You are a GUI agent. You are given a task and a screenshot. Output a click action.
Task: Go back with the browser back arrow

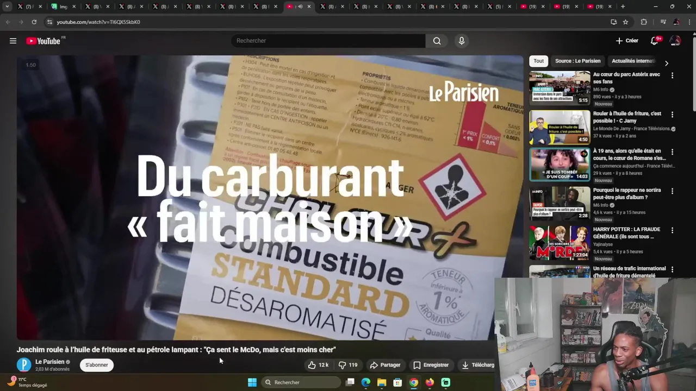coord(8,22)
